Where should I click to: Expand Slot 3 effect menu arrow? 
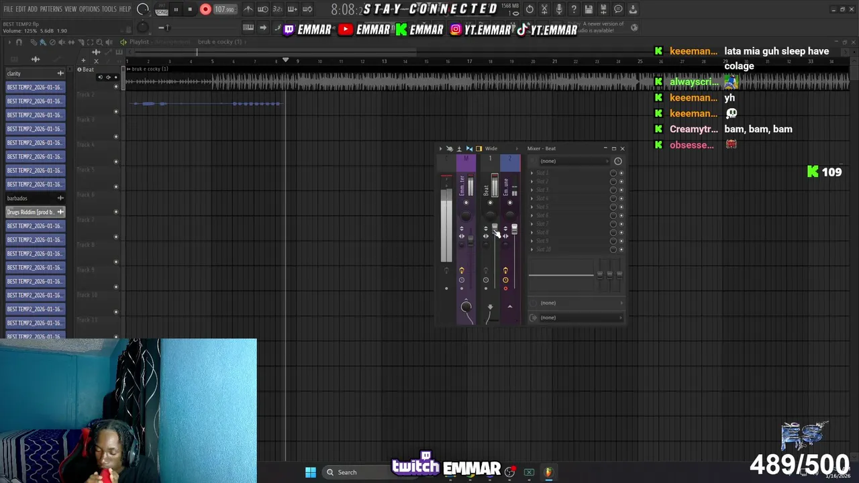[x=532, y=190]
